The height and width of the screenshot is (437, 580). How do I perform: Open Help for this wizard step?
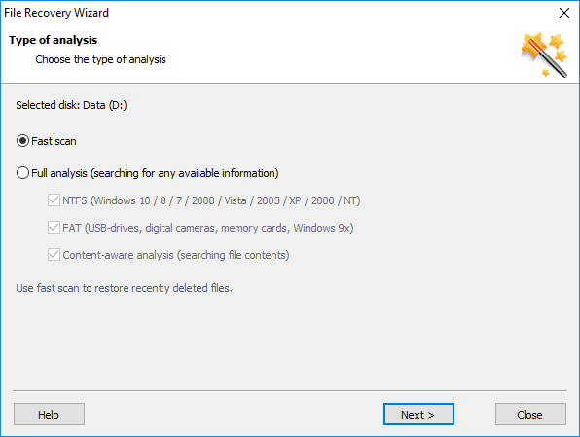click(x=49, y=414)
